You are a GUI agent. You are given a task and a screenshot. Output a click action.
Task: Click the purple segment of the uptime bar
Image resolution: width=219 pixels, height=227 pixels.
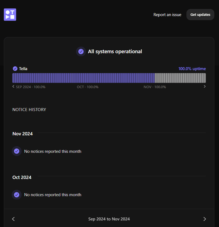click(83, 78)
